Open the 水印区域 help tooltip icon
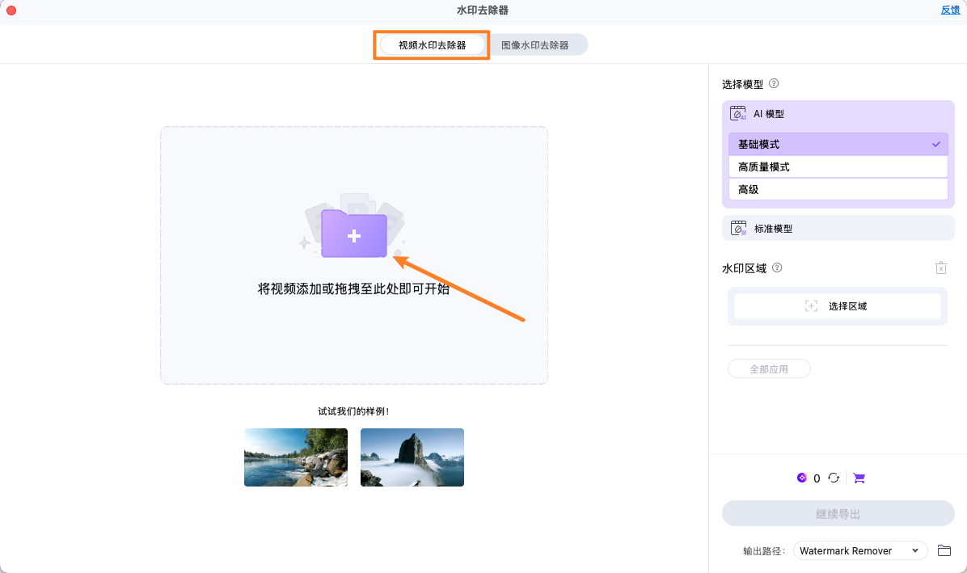Image resolution: width=967 pixels, height=573 pixels. pos(777,268)
